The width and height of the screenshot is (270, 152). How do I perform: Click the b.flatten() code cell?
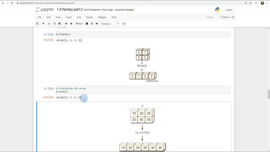[x=143, y=34]
